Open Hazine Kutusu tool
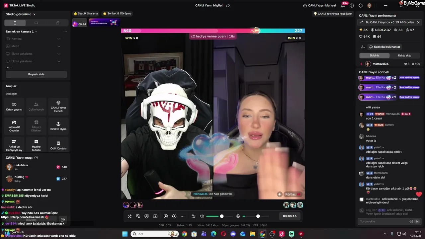Image resolution: width=425 pixels, height=239 pixels. pos(36,145)
